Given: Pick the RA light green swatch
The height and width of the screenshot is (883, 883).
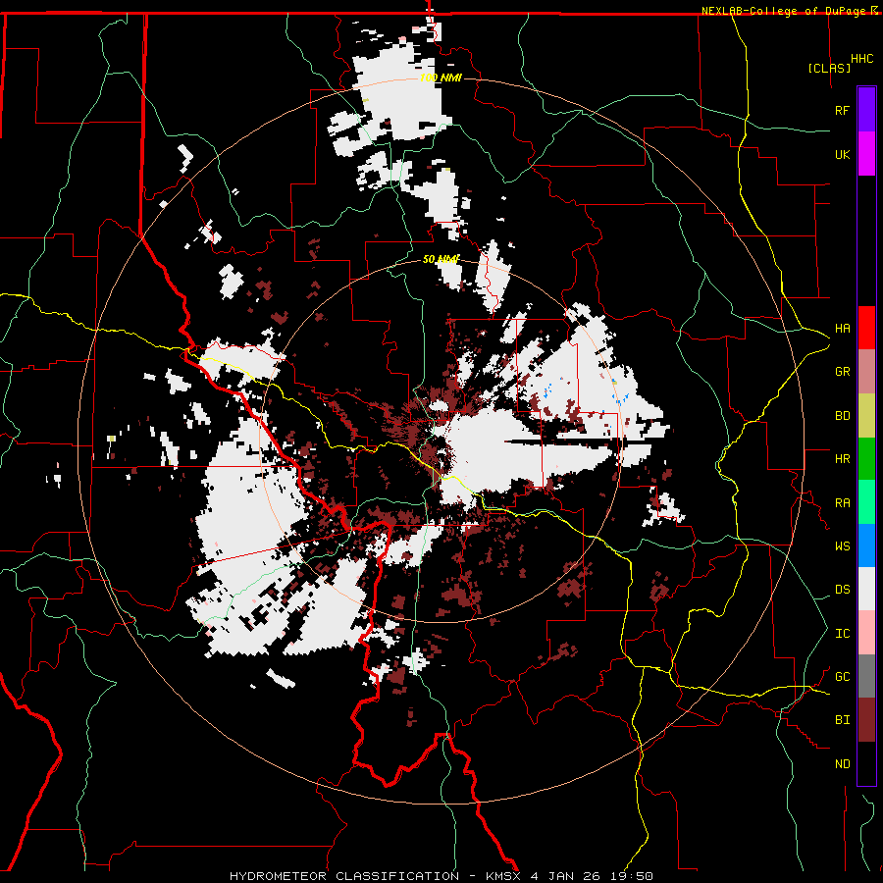Looking at the screenshot, I should [x=866, y=502].
